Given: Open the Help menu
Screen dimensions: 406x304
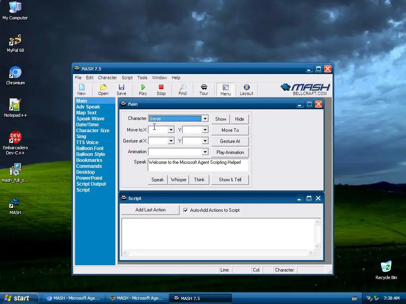Looking at the screenshot, I should pos(176,78).
